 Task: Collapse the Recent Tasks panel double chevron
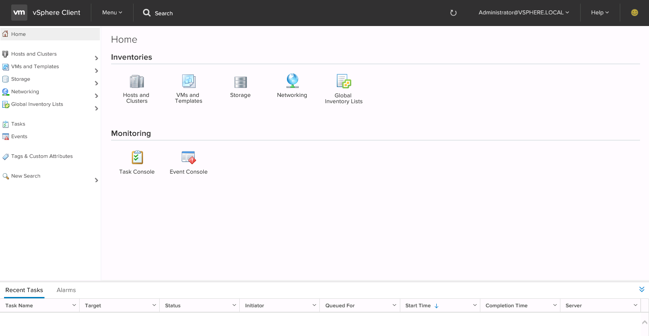[x=642, y=289]
